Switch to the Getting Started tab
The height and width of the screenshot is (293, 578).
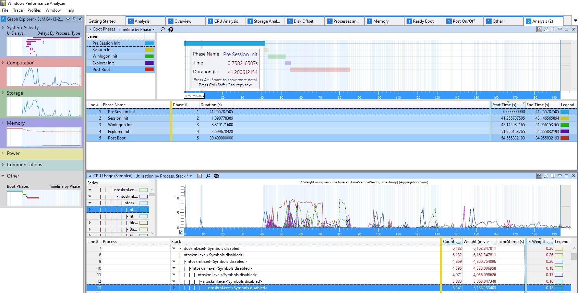tap(106, 21)
